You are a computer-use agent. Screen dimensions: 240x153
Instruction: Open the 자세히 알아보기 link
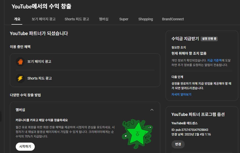pyautogui.click(x=181, y=95)
